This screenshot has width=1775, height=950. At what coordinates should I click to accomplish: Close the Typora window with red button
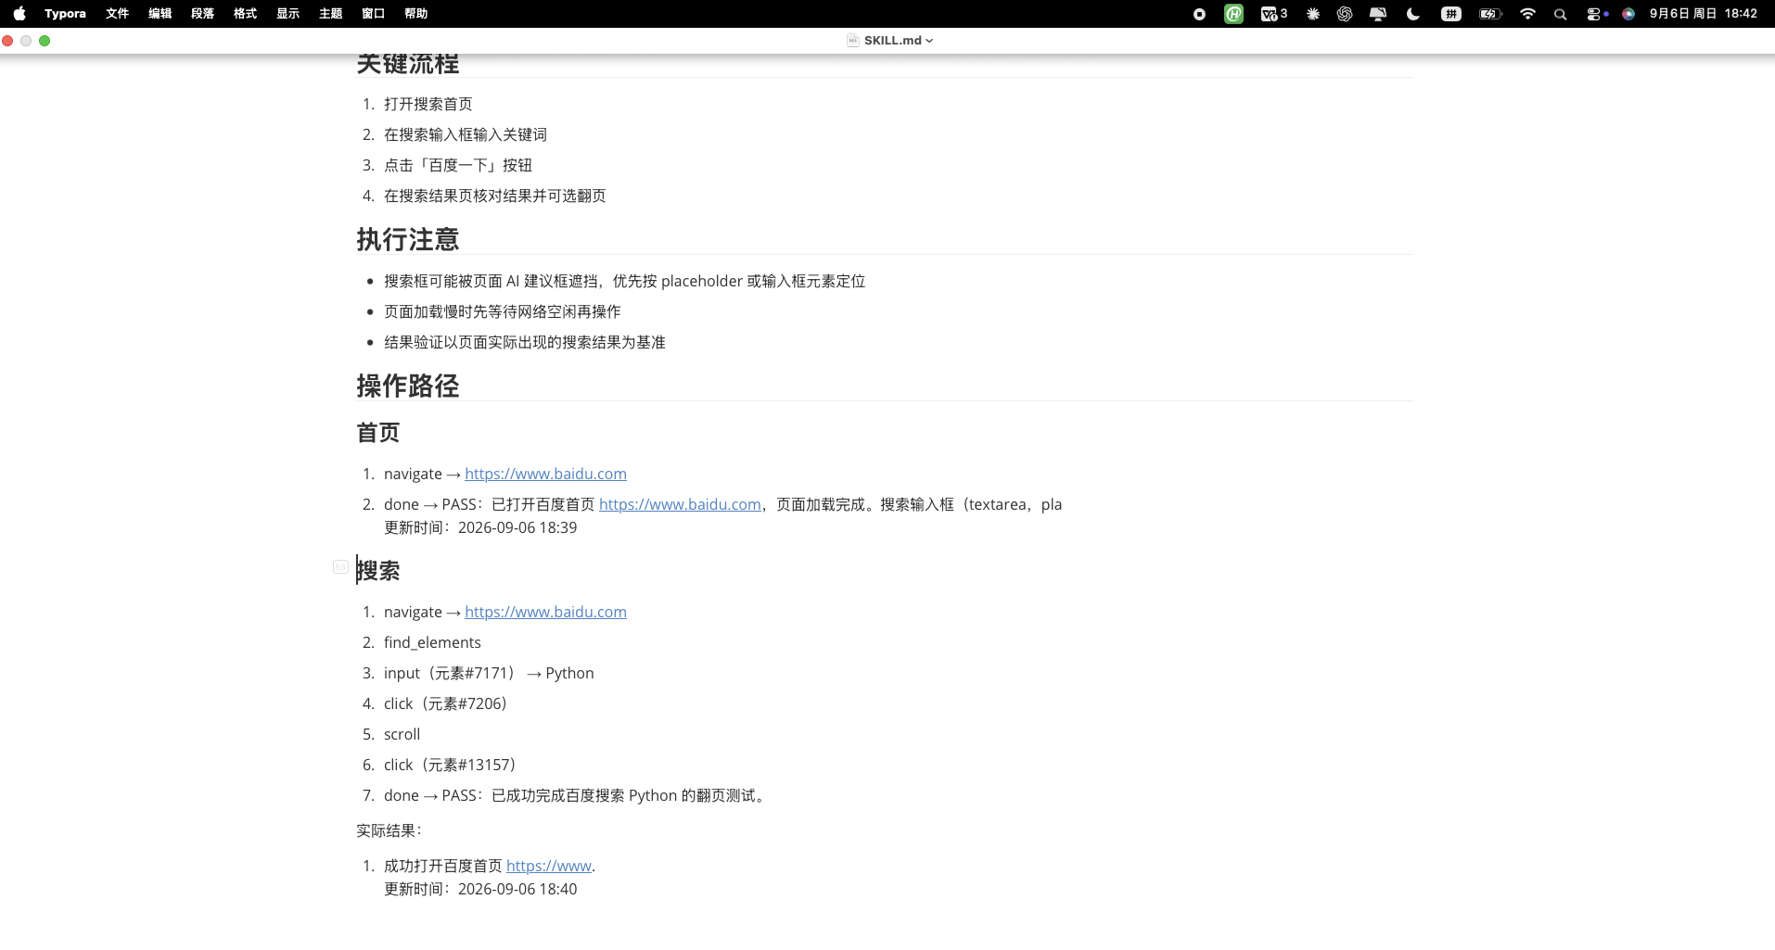coord(7,41)
